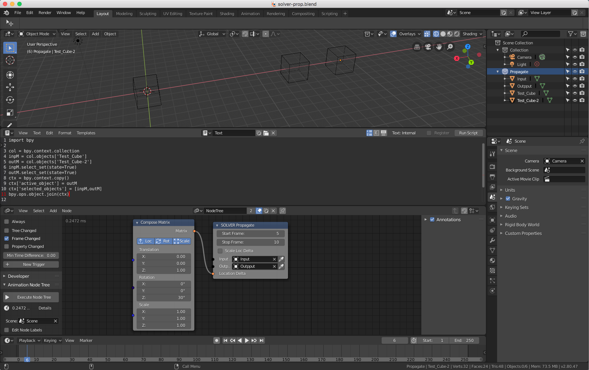Play animation forward in timeline
The width and height of the screenshot is (589, 370).
247,340
